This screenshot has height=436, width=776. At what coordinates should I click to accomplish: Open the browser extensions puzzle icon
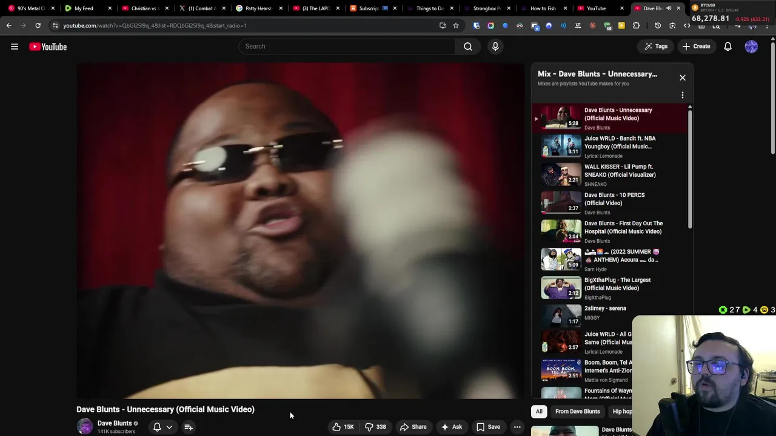[x=636, y=25]
